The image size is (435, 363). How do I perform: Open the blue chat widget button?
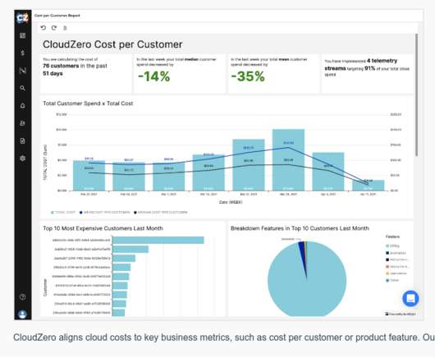(410, 298)
